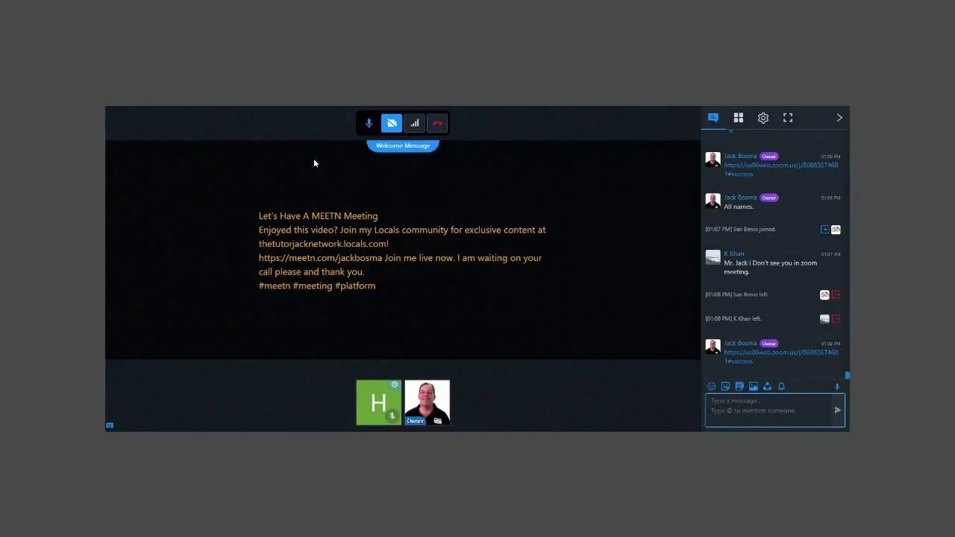
Task: Toggle the microphone in the call toolbar
Action: coord(369,123)
